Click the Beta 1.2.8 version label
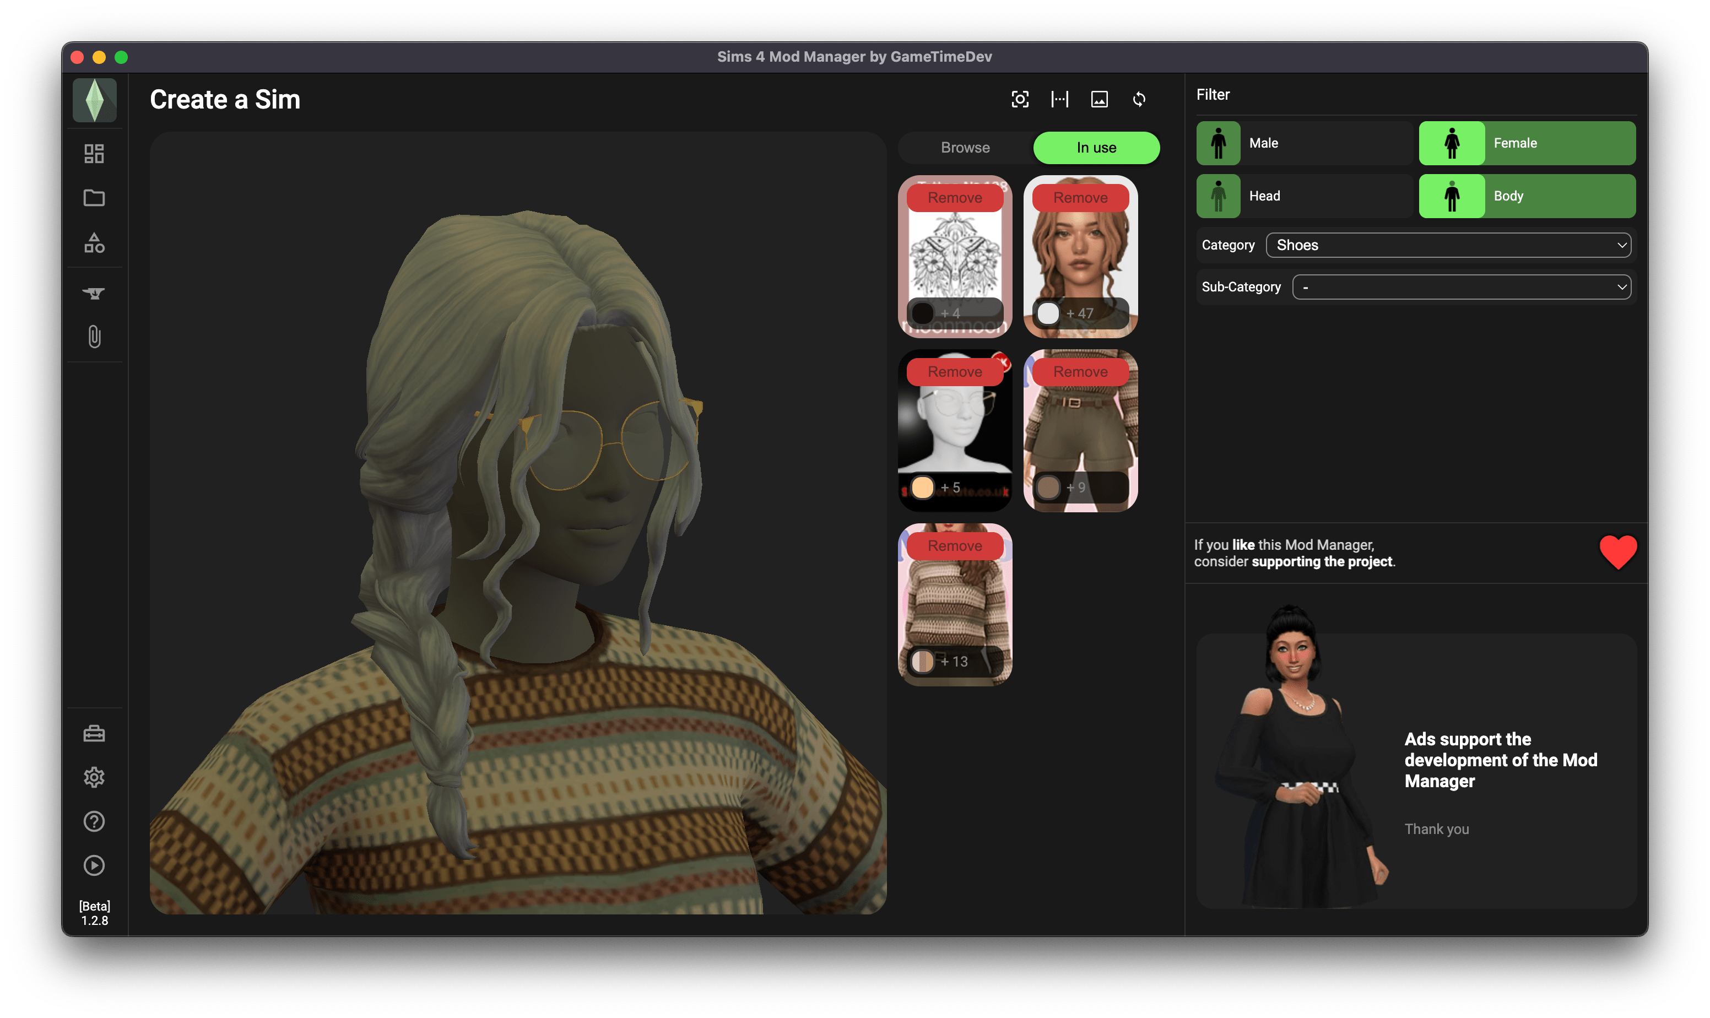Viewport: 1710px width, 1018px height. (x=95, y=914)
